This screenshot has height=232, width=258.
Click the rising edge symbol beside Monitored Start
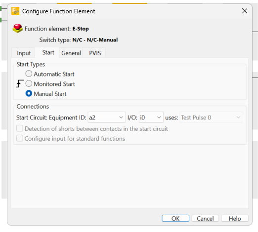tap(20, 83)
